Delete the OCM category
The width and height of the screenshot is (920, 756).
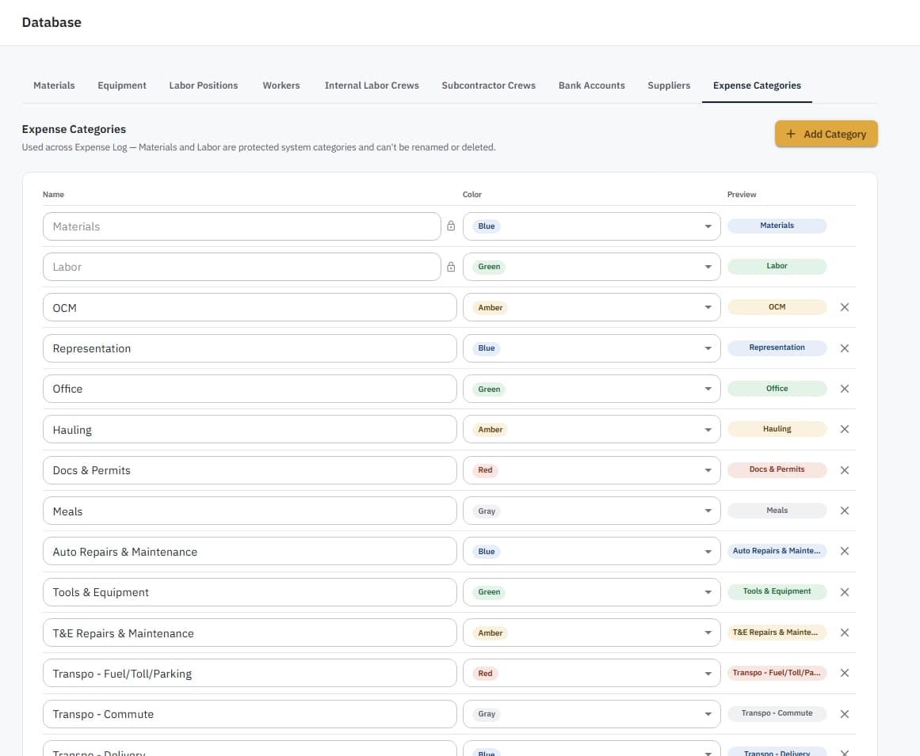click(x=844, y=307)
